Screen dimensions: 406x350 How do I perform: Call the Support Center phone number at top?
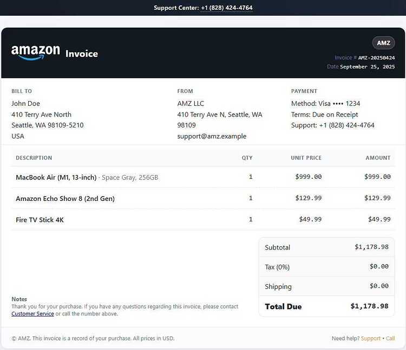pyautogui.click(x=227, y=8)
